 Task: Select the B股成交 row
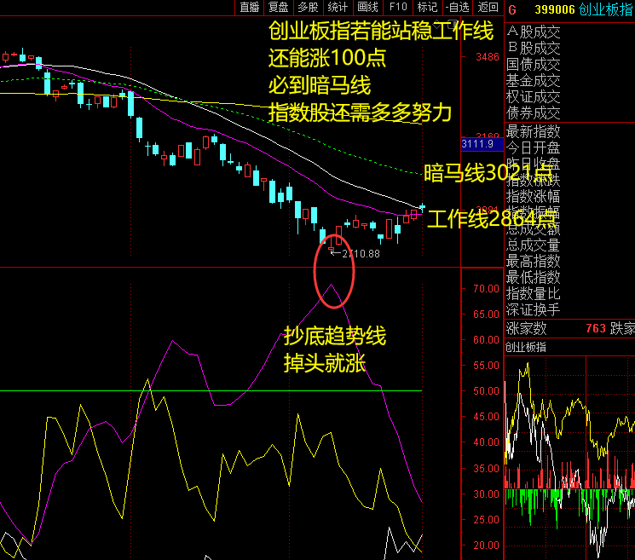(x=534, y=49)
